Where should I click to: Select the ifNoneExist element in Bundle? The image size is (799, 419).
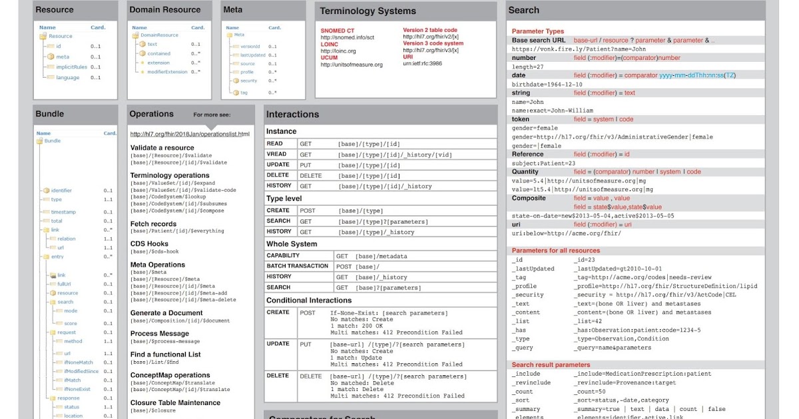(77, 389)
